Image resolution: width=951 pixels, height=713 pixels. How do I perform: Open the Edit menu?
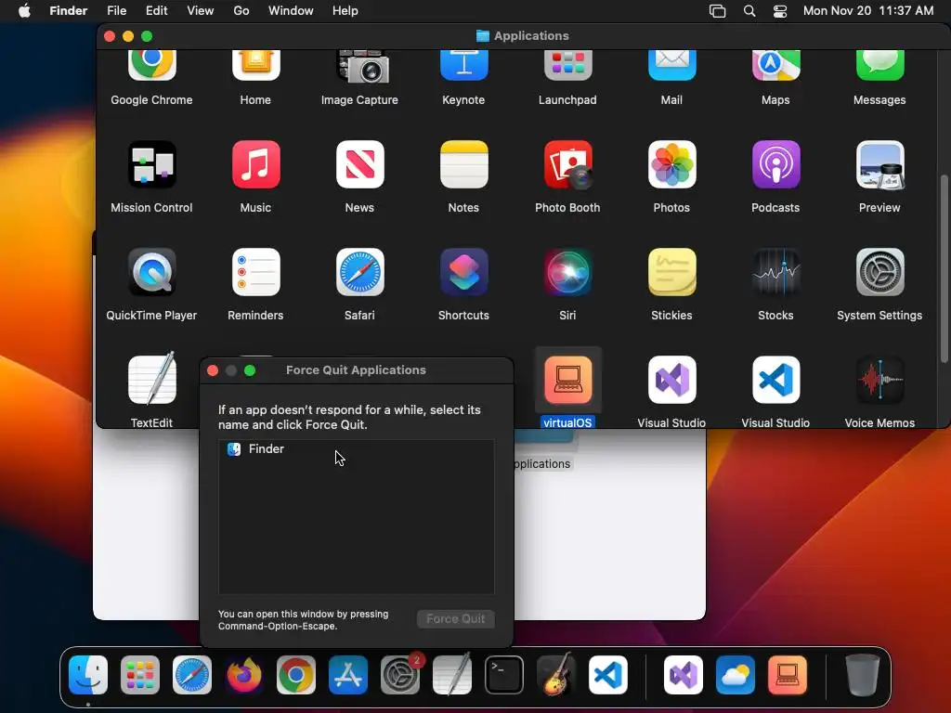click(156, 11)
